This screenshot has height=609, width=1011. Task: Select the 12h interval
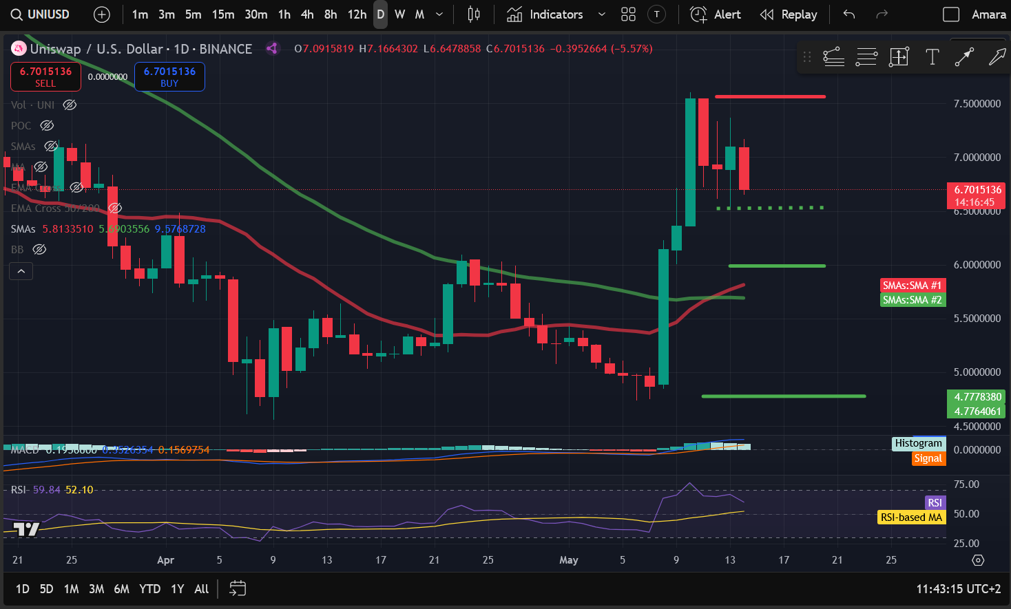point(357,14)
